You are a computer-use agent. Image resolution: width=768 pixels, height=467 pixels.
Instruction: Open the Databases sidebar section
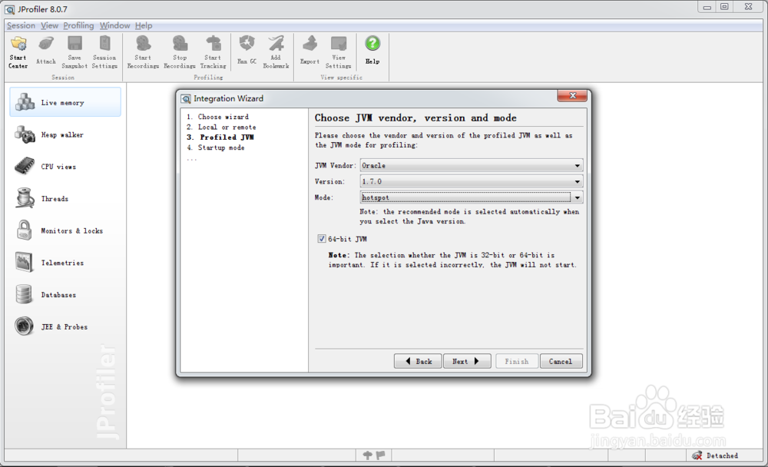[x=65, y=294]
